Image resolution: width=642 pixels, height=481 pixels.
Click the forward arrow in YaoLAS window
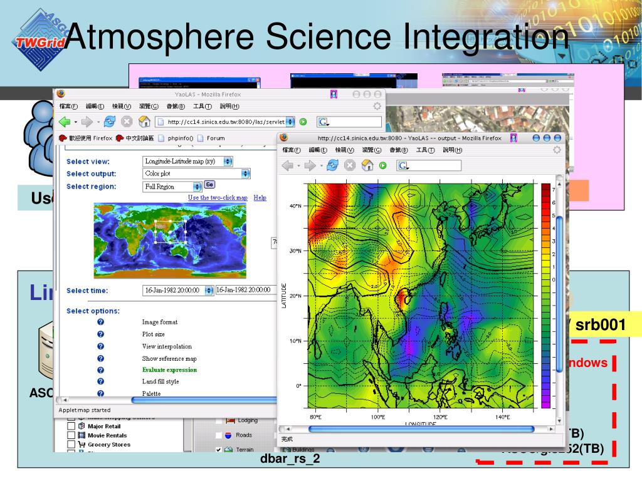click(x=87, y=122)
